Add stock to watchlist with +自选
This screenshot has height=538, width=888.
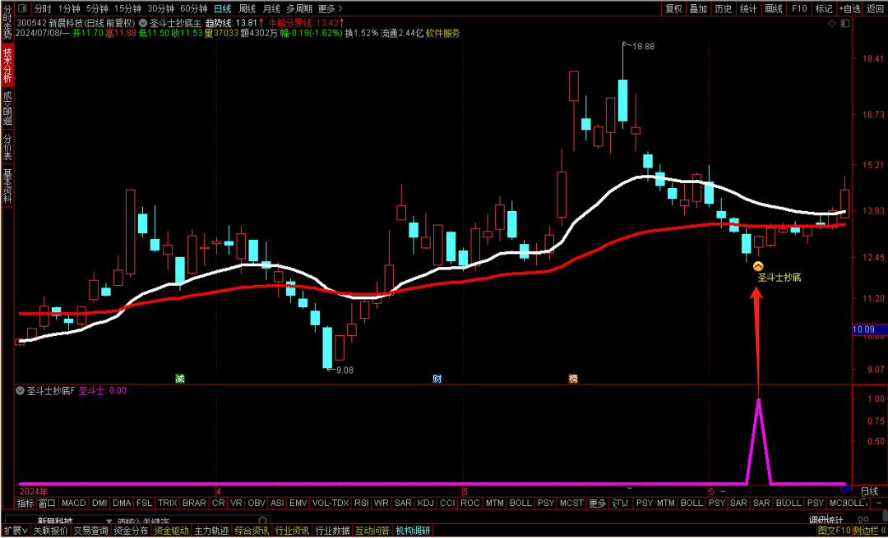click(849, 8)
